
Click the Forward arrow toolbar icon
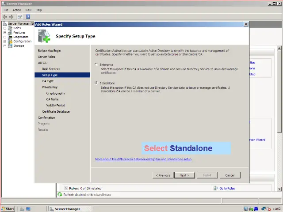pyautogui.click(x=11, y=17)
